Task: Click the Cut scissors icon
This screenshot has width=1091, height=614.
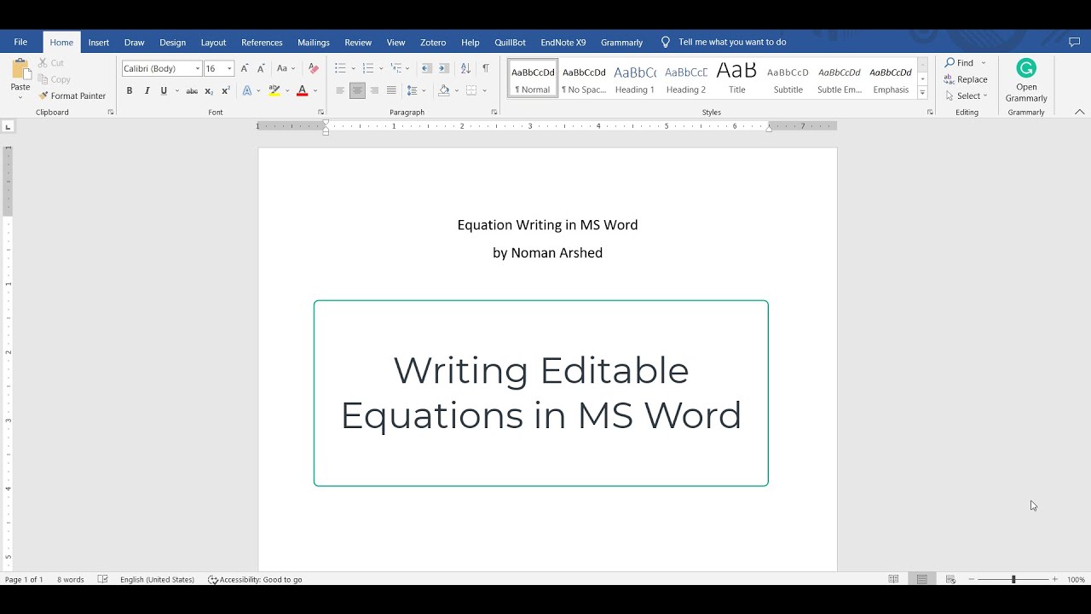Action: (43, 63)
